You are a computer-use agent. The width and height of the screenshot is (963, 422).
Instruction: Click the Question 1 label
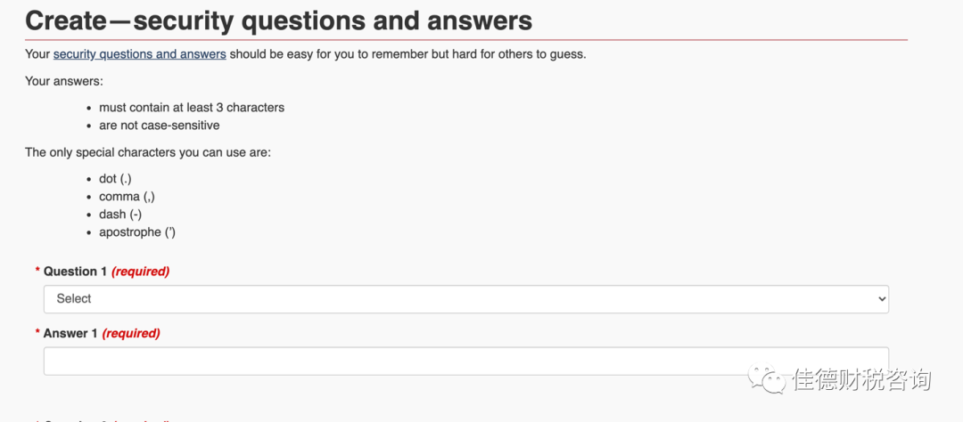(75, 272)
